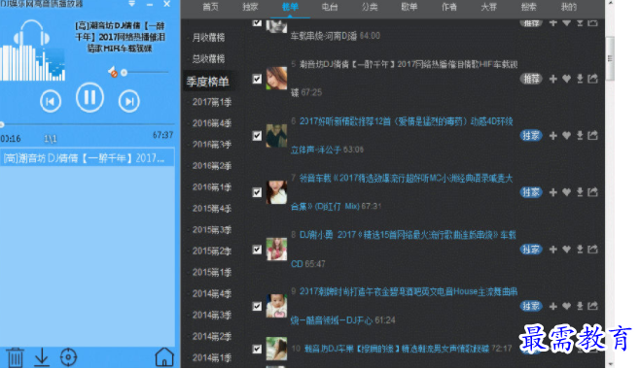This screenshot has height=369, width=640.
Task: Open the 2016第4季 chart
Action: click(212, 123)
